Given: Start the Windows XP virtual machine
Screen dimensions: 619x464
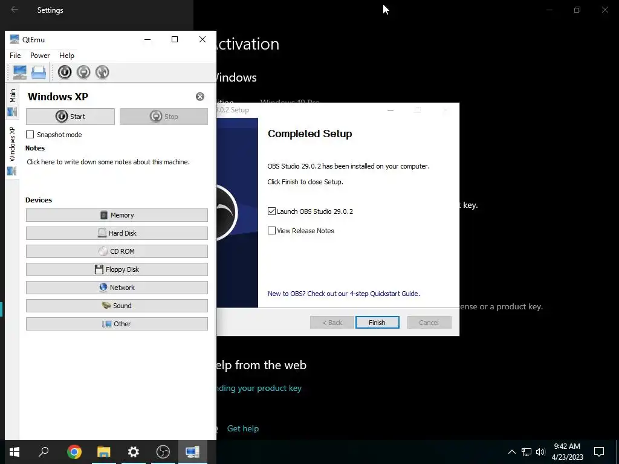Looking at the screenshot, I should [70, 117].
